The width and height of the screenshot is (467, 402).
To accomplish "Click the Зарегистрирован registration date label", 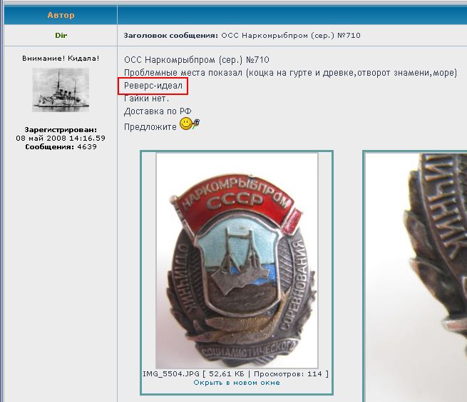I will [x=61, y=130].
